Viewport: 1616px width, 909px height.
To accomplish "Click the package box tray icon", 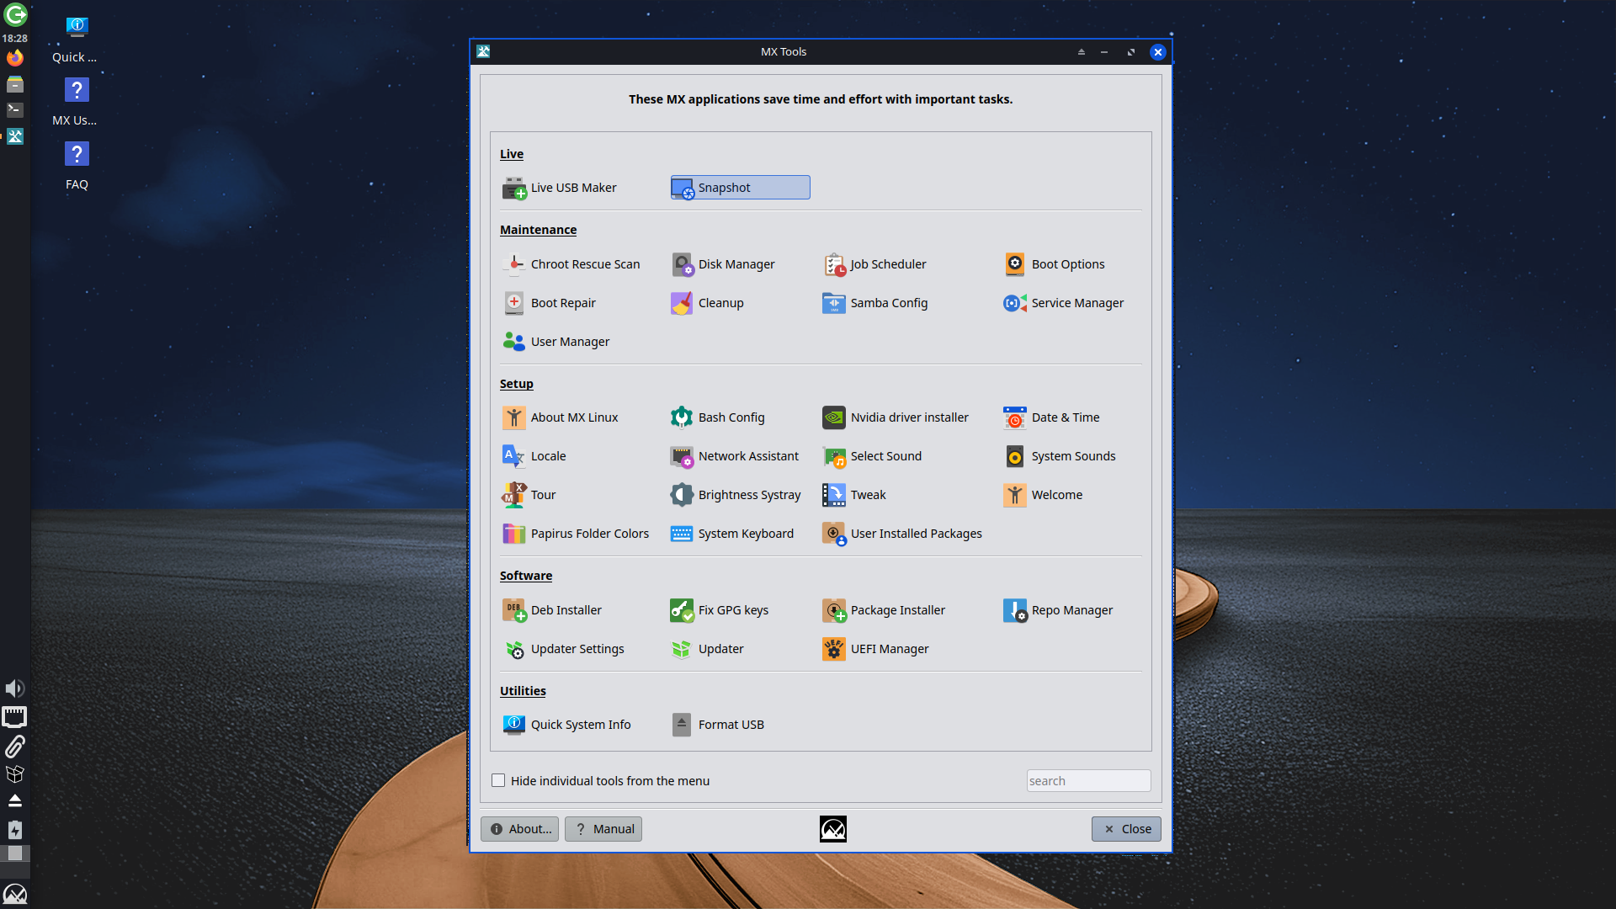I will pos(15,774).
